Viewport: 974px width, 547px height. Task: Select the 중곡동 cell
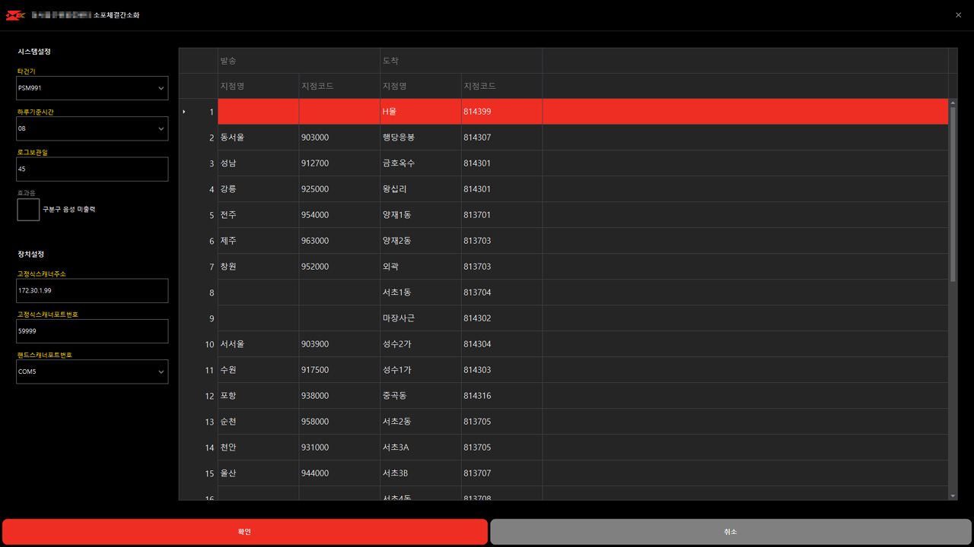[x=421, y=396]
